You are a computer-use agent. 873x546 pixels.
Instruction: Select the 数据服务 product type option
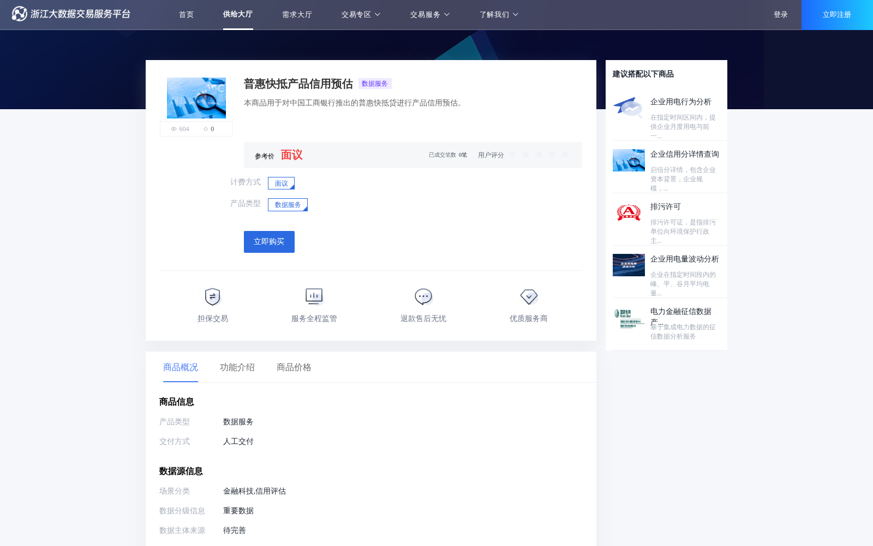(x=288, y=205)
